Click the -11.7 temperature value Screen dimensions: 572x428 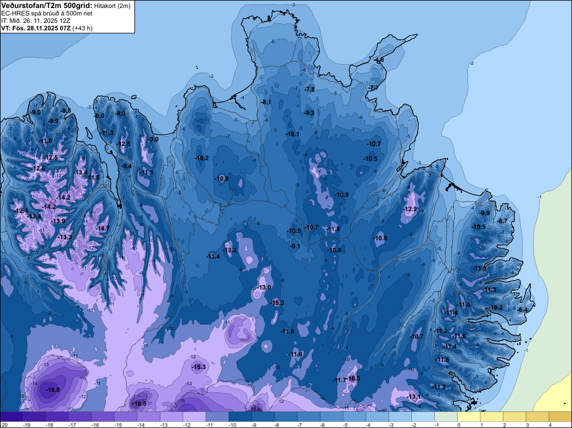tap(339, 380)
